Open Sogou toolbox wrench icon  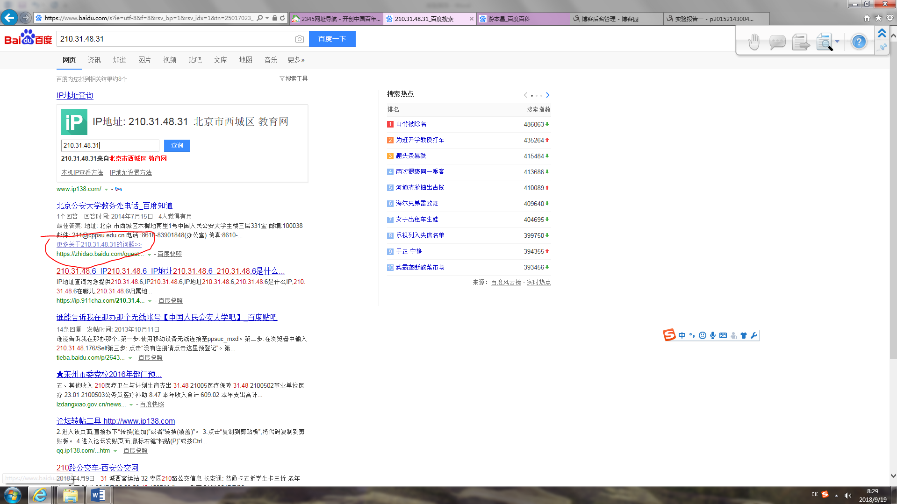click(x=753, y=335)
